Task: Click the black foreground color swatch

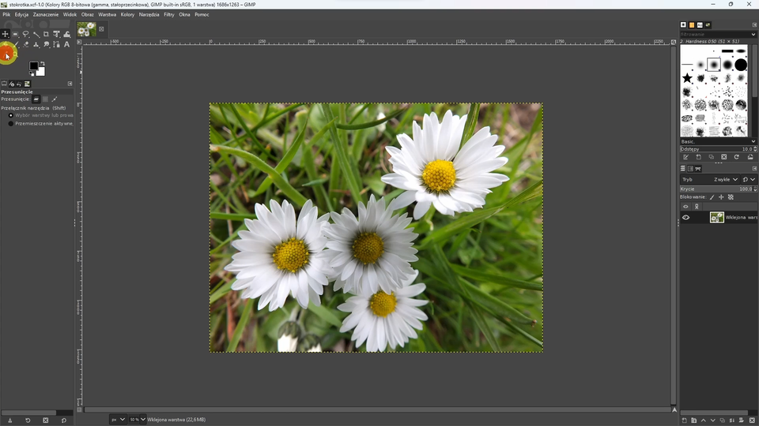Action: click(34, 67)
